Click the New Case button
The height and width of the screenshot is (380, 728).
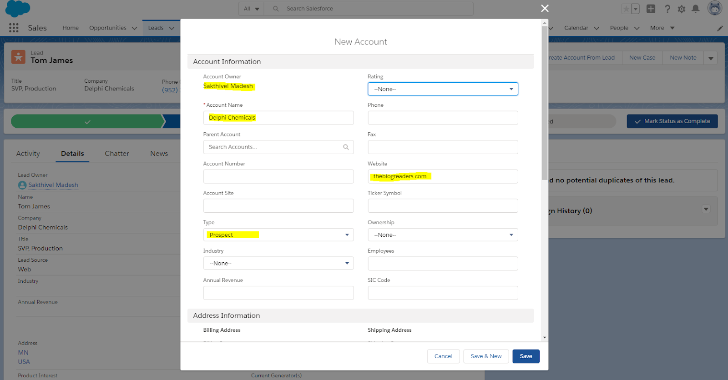coord(642,58)
